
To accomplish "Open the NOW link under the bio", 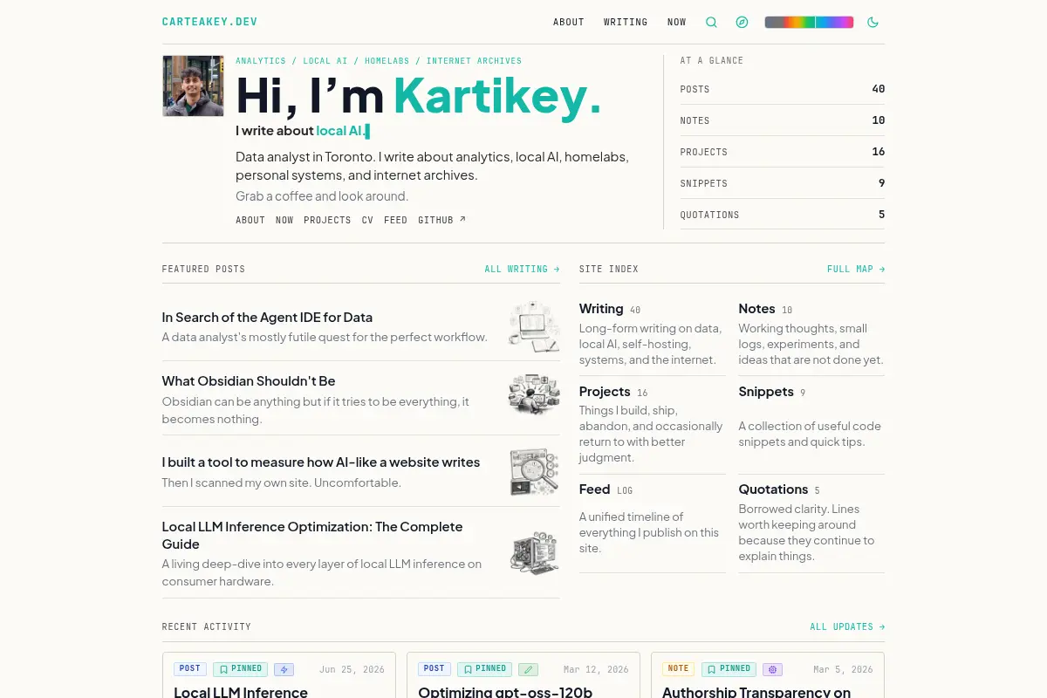I will 284,221.
